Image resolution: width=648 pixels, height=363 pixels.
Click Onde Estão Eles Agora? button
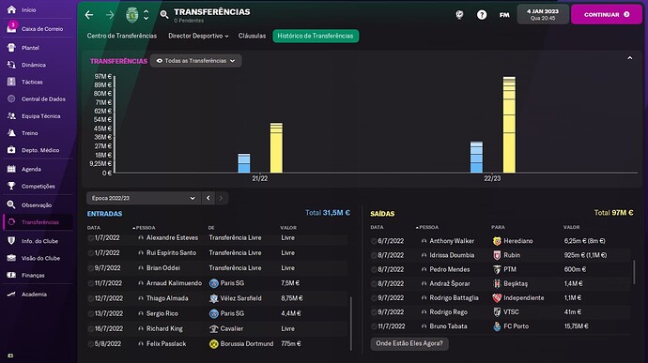[x=409, y=343]
